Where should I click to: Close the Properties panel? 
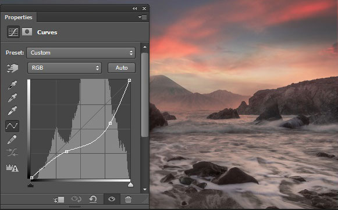[144, 8]
